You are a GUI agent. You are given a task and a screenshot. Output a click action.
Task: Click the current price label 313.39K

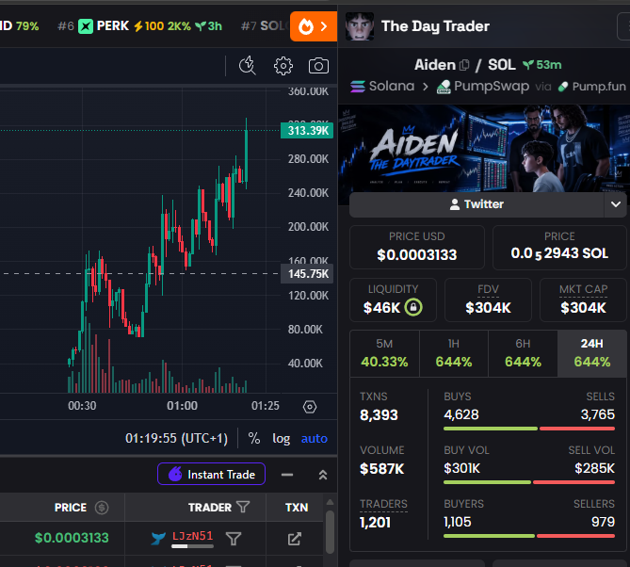[x=307, y=131]
